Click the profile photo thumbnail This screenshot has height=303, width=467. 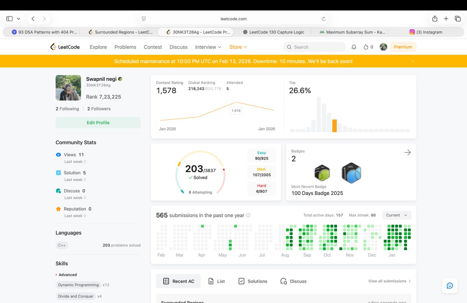68,88
